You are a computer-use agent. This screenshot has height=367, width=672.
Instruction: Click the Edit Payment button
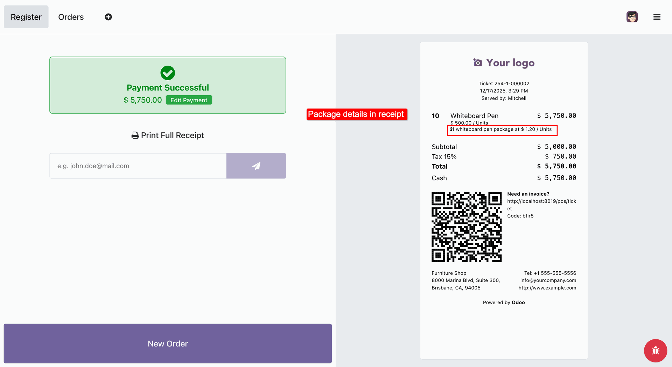[189, 100]
